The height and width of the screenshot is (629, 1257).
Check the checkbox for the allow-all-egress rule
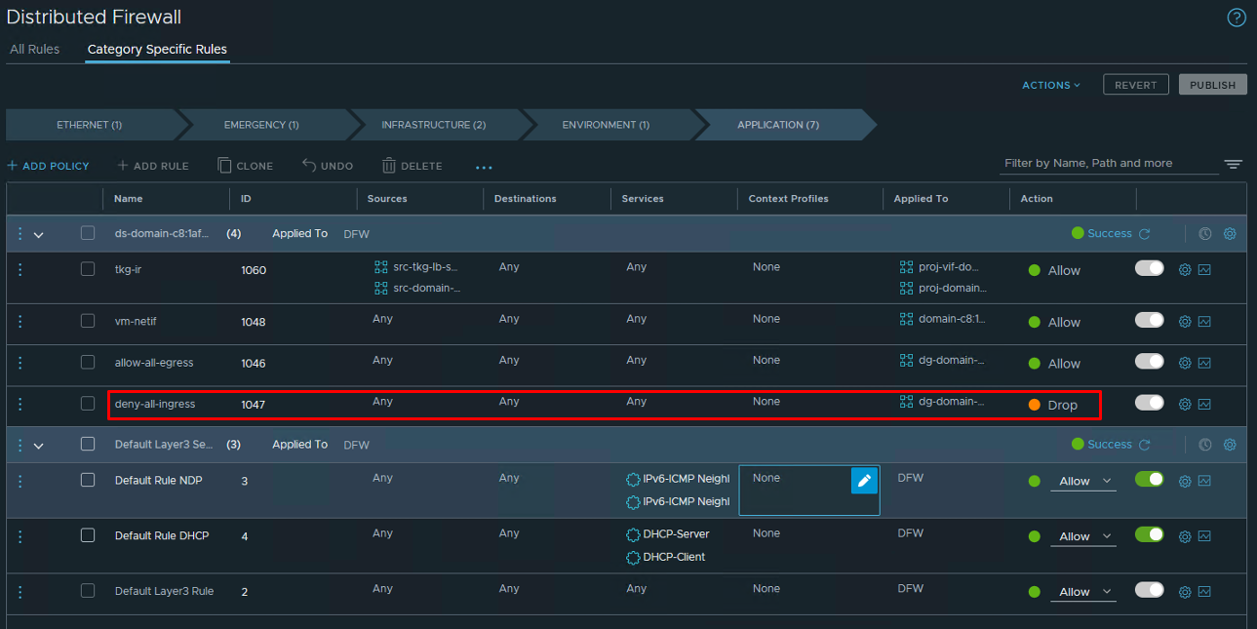pyautogui.click(x=87, y=358)
